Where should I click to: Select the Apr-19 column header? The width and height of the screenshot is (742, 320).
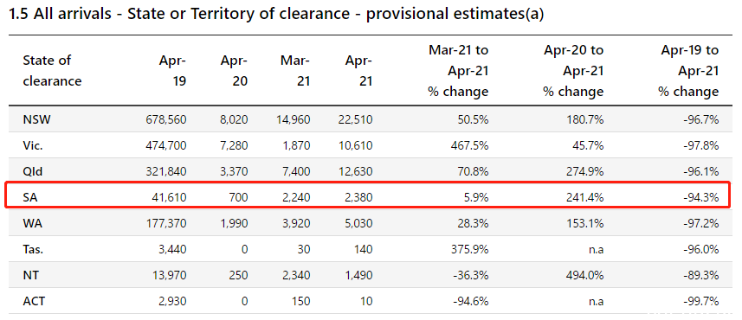172,70
